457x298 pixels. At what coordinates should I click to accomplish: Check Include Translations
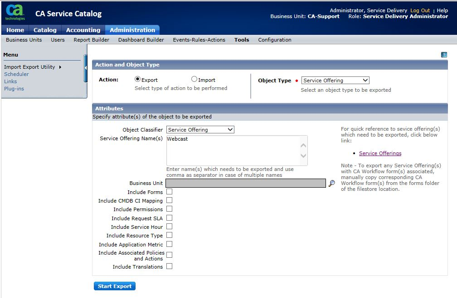pos(170,266)
